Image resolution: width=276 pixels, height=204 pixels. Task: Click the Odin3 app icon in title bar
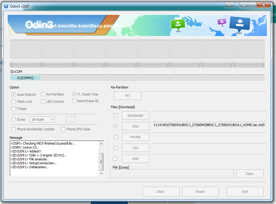pos(6,6)
